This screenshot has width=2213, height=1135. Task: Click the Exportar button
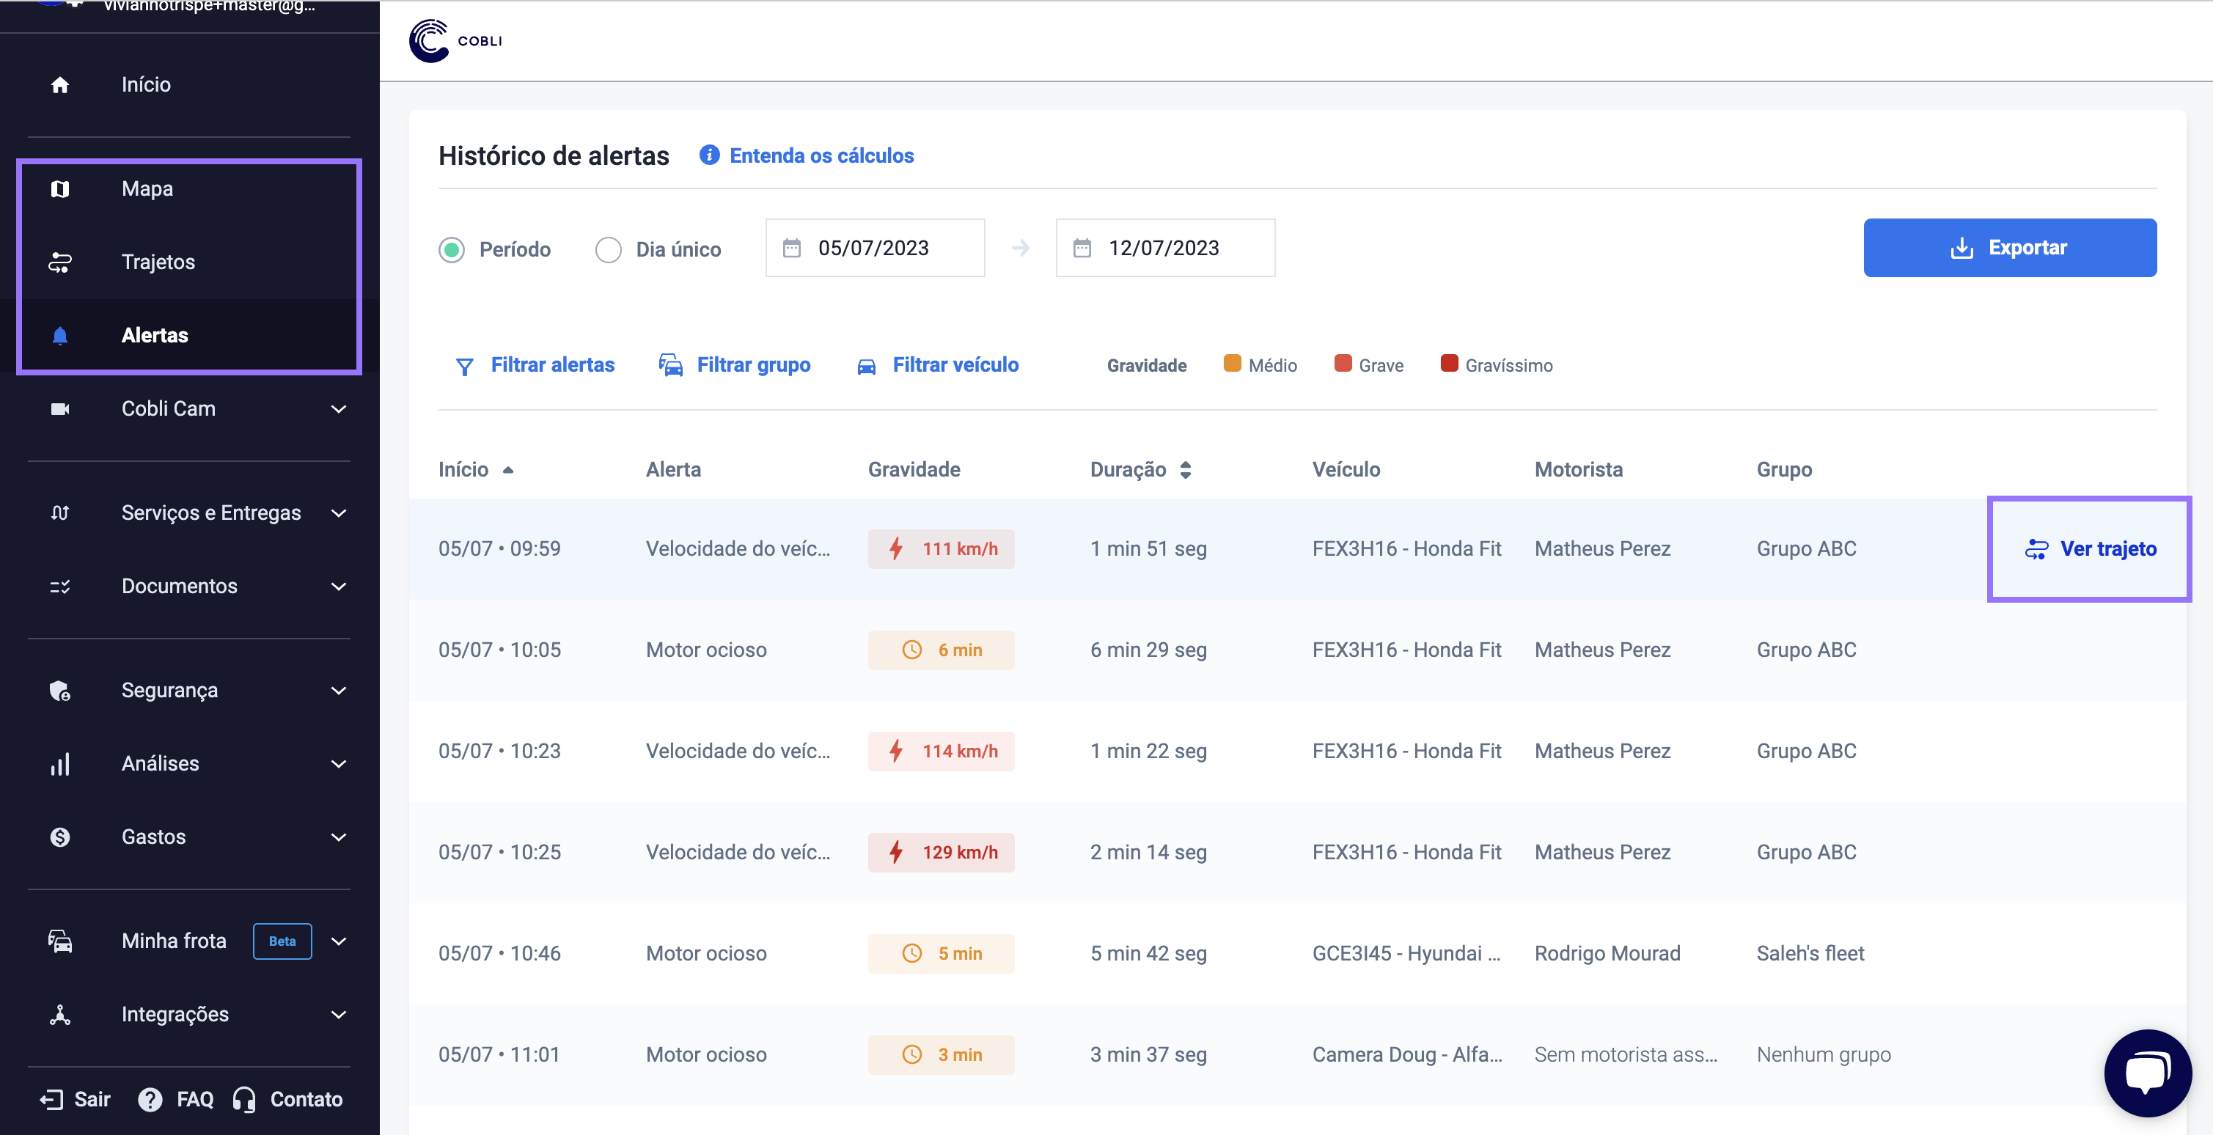[x=2009, y=249]
